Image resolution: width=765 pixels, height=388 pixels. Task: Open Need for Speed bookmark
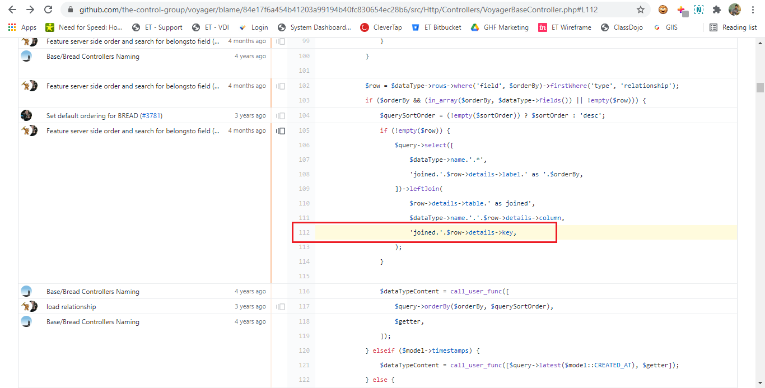[84, 27]
